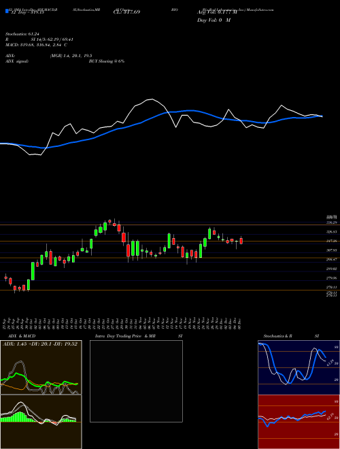Click the 279.56 price axis label
Screen dimensions: 340x449
[332, 278]
